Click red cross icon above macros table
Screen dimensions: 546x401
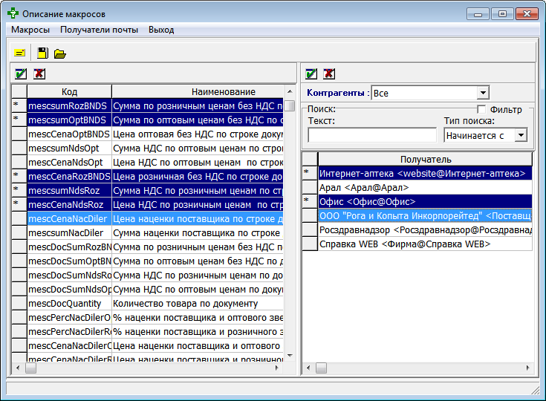click(x=39, y=74)
